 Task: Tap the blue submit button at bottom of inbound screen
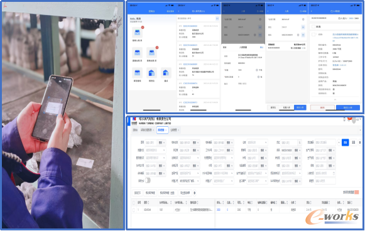click(300, 107)
